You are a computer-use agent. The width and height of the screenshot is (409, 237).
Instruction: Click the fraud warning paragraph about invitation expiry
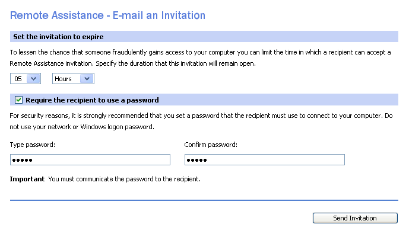(201, 57)
